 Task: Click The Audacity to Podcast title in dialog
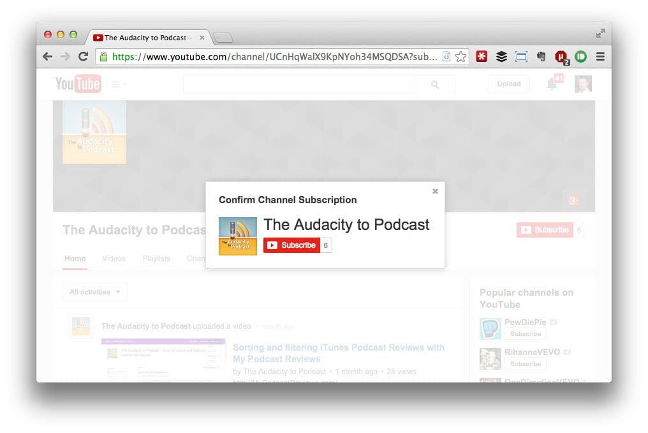[346, 225]
